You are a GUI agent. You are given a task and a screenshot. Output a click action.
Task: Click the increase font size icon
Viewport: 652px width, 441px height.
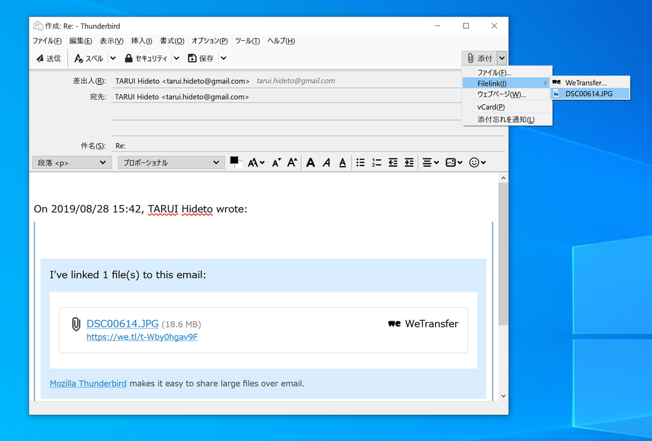(x=292, y=162)
